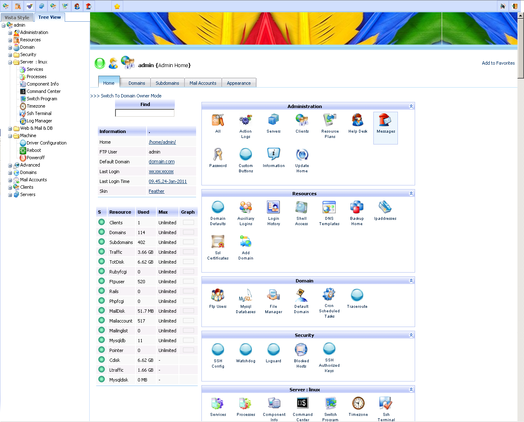Collapse the Security section panel
The image size is (524, 422).
coord(411,335)
